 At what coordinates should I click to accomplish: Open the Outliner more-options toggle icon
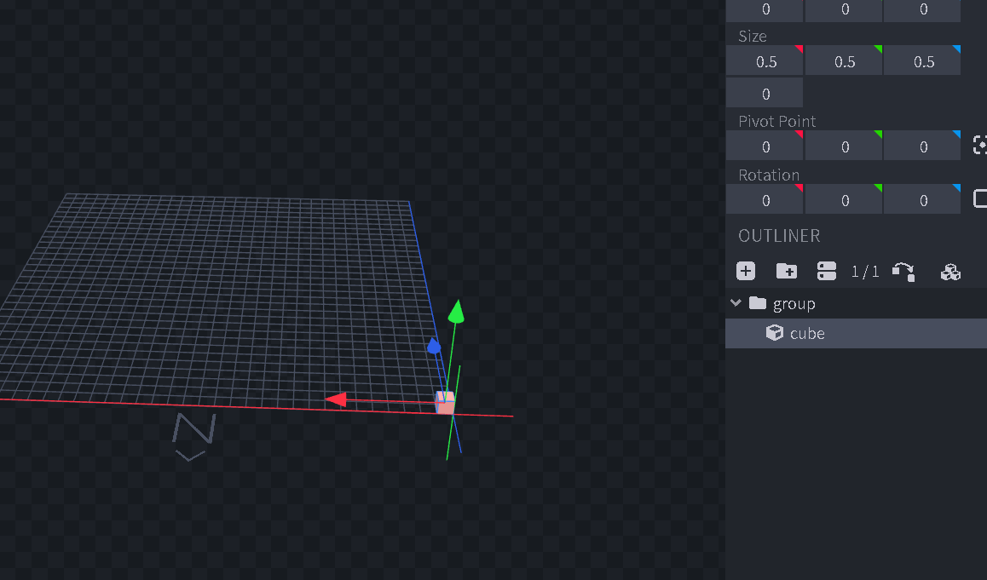pos(825,271)
